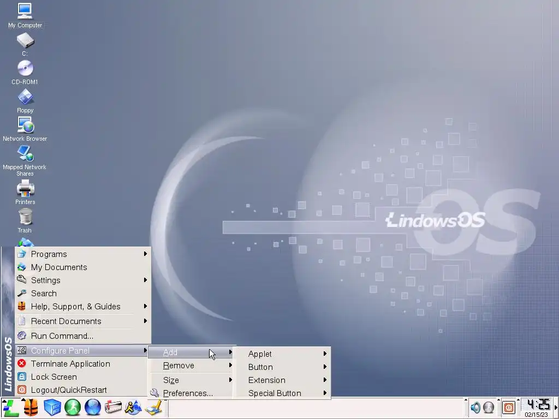Select the C: drive desktop icon
Image resolution: width=559 pixels, height=419 pixels.
click(25, 44)
